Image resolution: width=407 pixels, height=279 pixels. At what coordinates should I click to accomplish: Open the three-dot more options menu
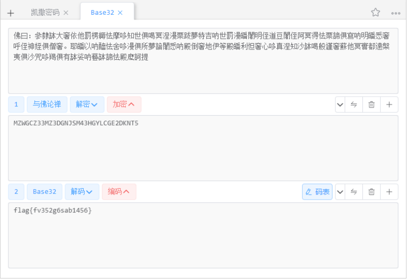point(396,13)
